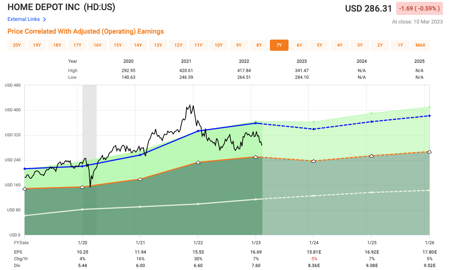This screenshot has height=270, width=450.
Task: Choose the 10Y period view
Action: pyautogui.click(x=218, y=45)
